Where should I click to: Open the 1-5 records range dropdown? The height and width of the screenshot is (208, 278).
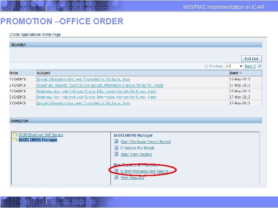coord(234,66)
